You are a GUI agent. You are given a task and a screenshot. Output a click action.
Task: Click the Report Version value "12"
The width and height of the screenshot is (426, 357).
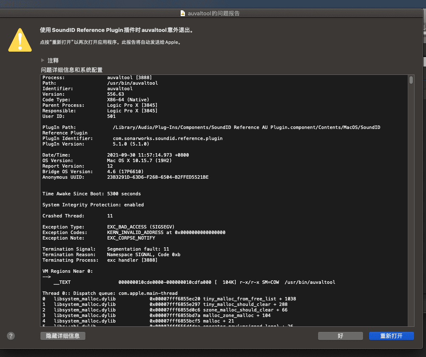click(x=110, y=166)
